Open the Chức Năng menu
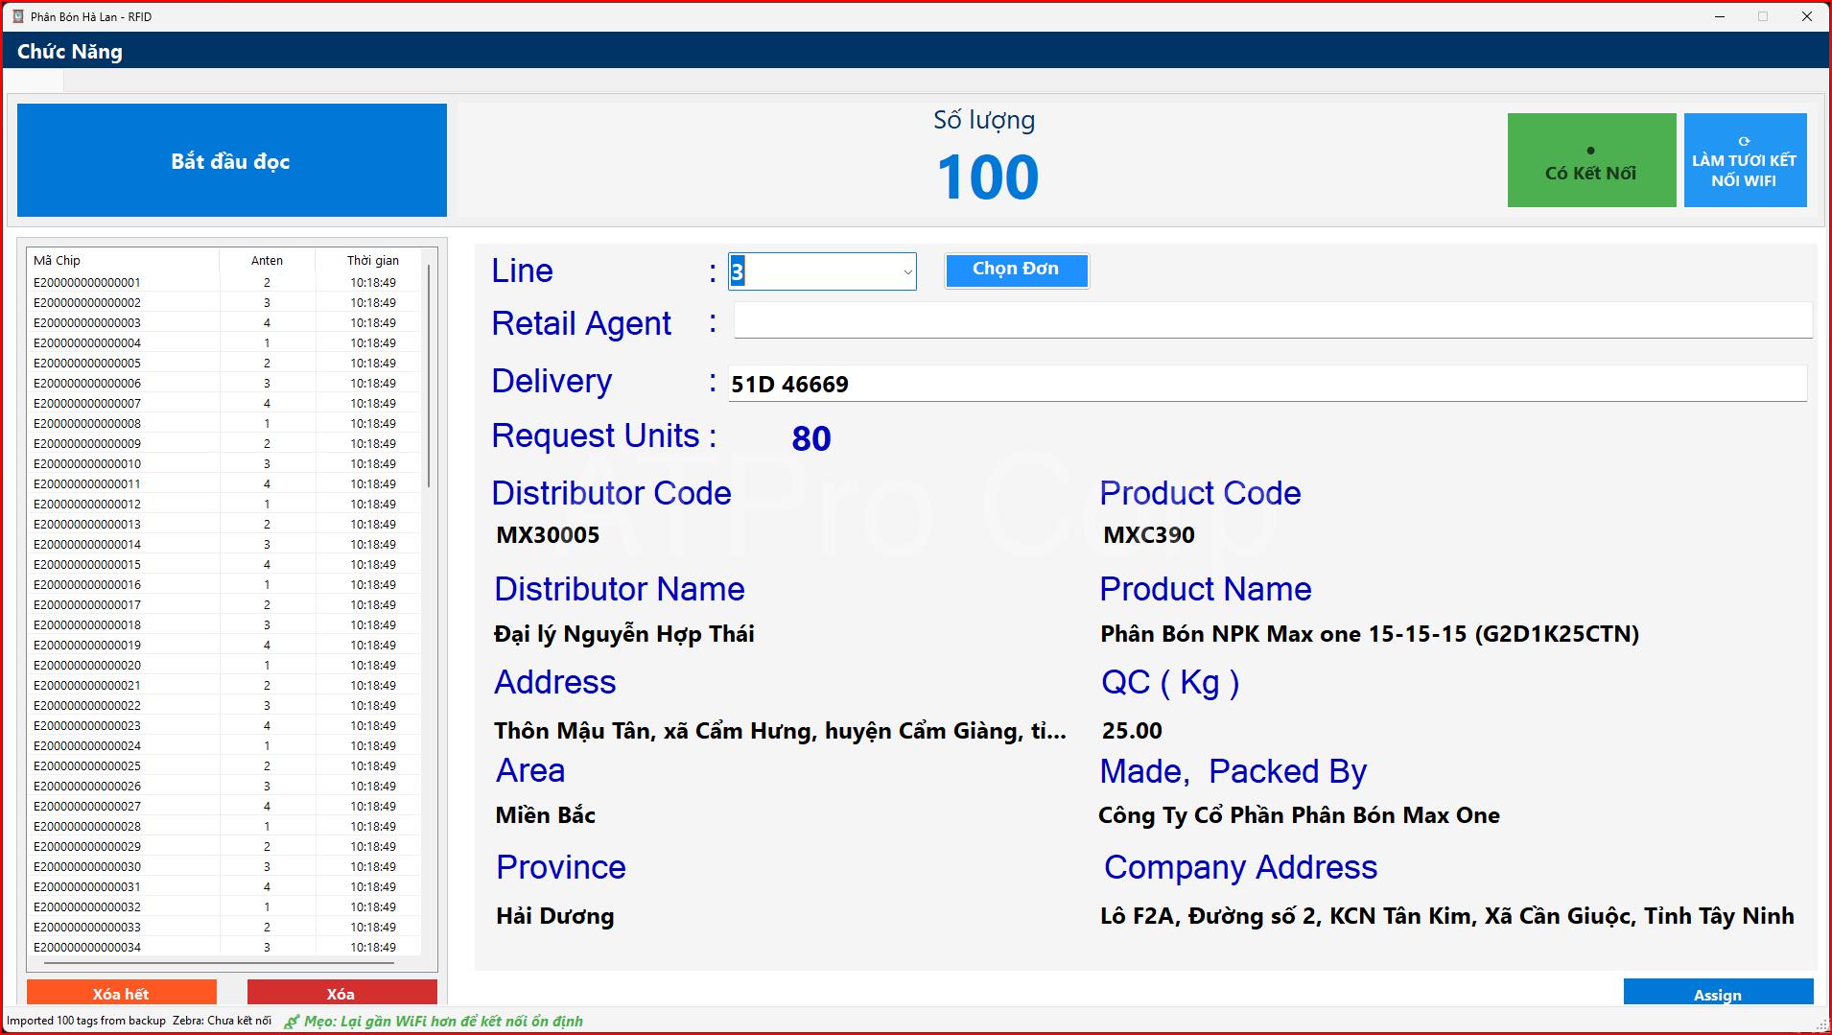1832x1035 pixels. point(70,52)
